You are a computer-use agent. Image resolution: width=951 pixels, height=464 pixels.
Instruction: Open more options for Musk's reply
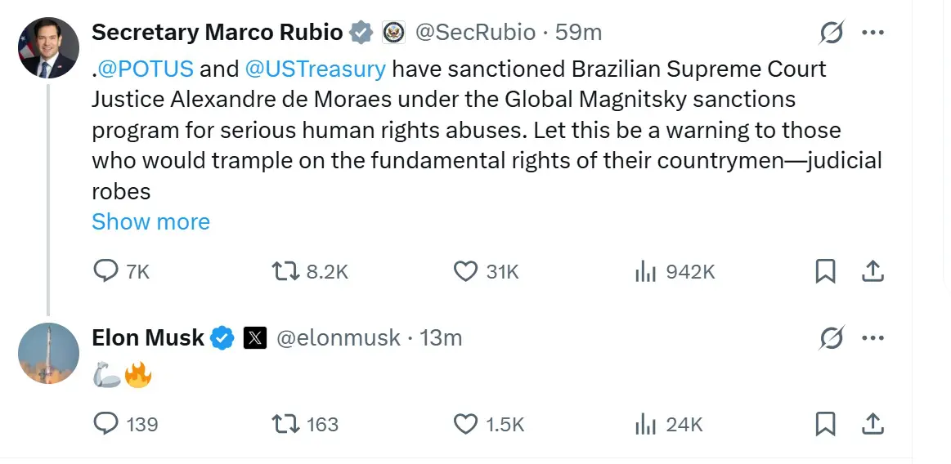tap(873, 337)
